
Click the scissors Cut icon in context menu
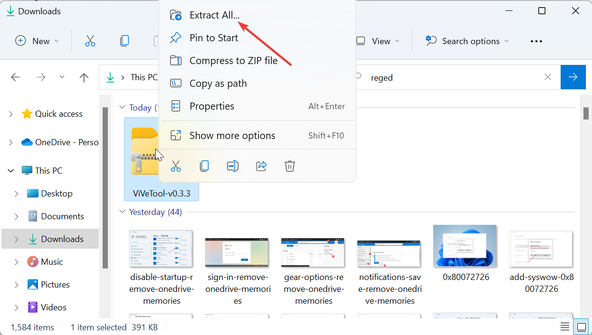[x=176, y=166]
